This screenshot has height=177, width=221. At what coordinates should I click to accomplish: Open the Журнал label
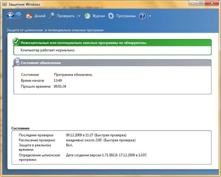click(99, 16)
